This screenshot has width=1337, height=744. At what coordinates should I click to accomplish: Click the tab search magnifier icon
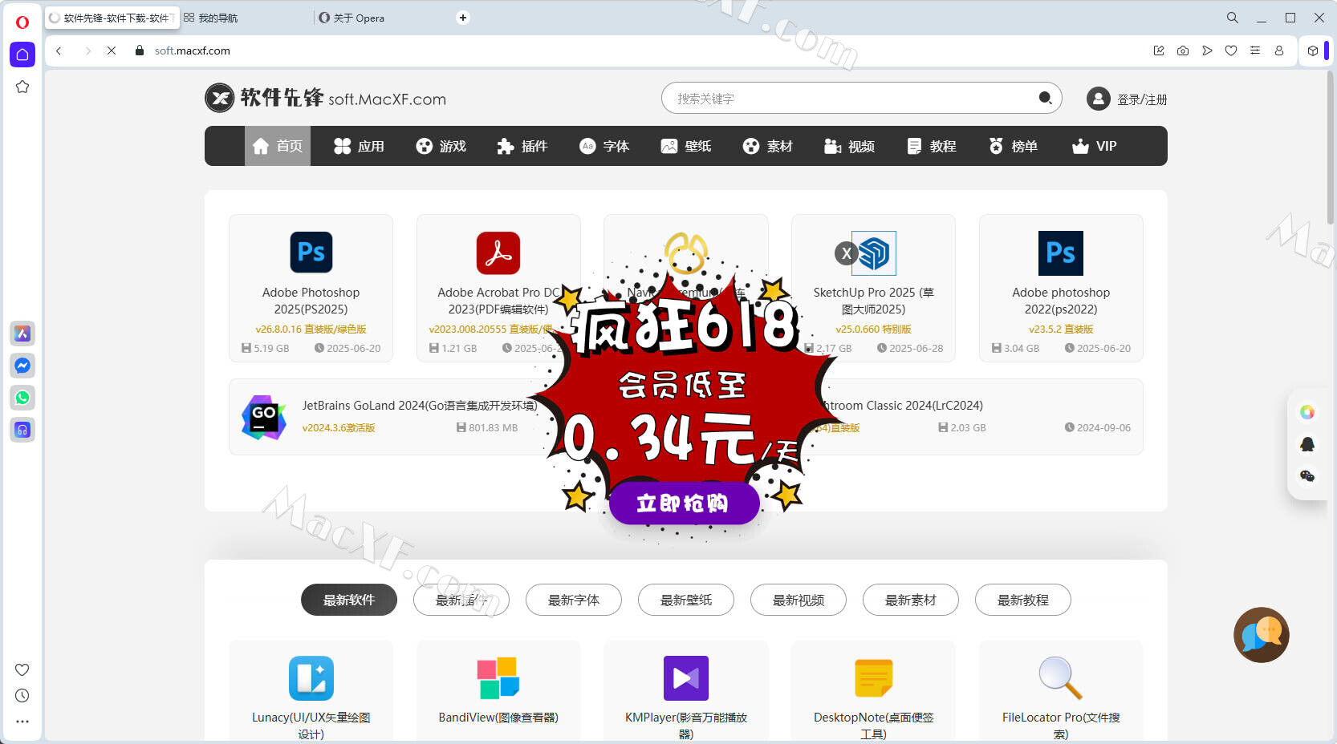pyautogui.click(x=1233, y=18)
